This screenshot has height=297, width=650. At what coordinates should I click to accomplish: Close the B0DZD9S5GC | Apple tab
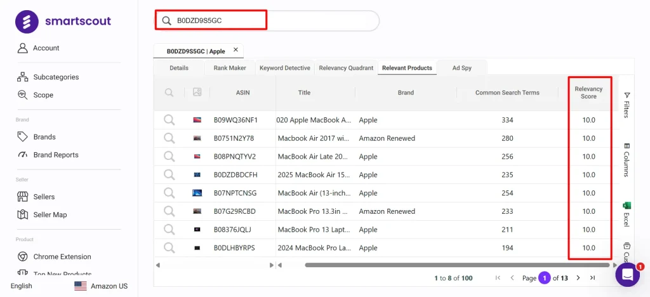pos(235,49)
